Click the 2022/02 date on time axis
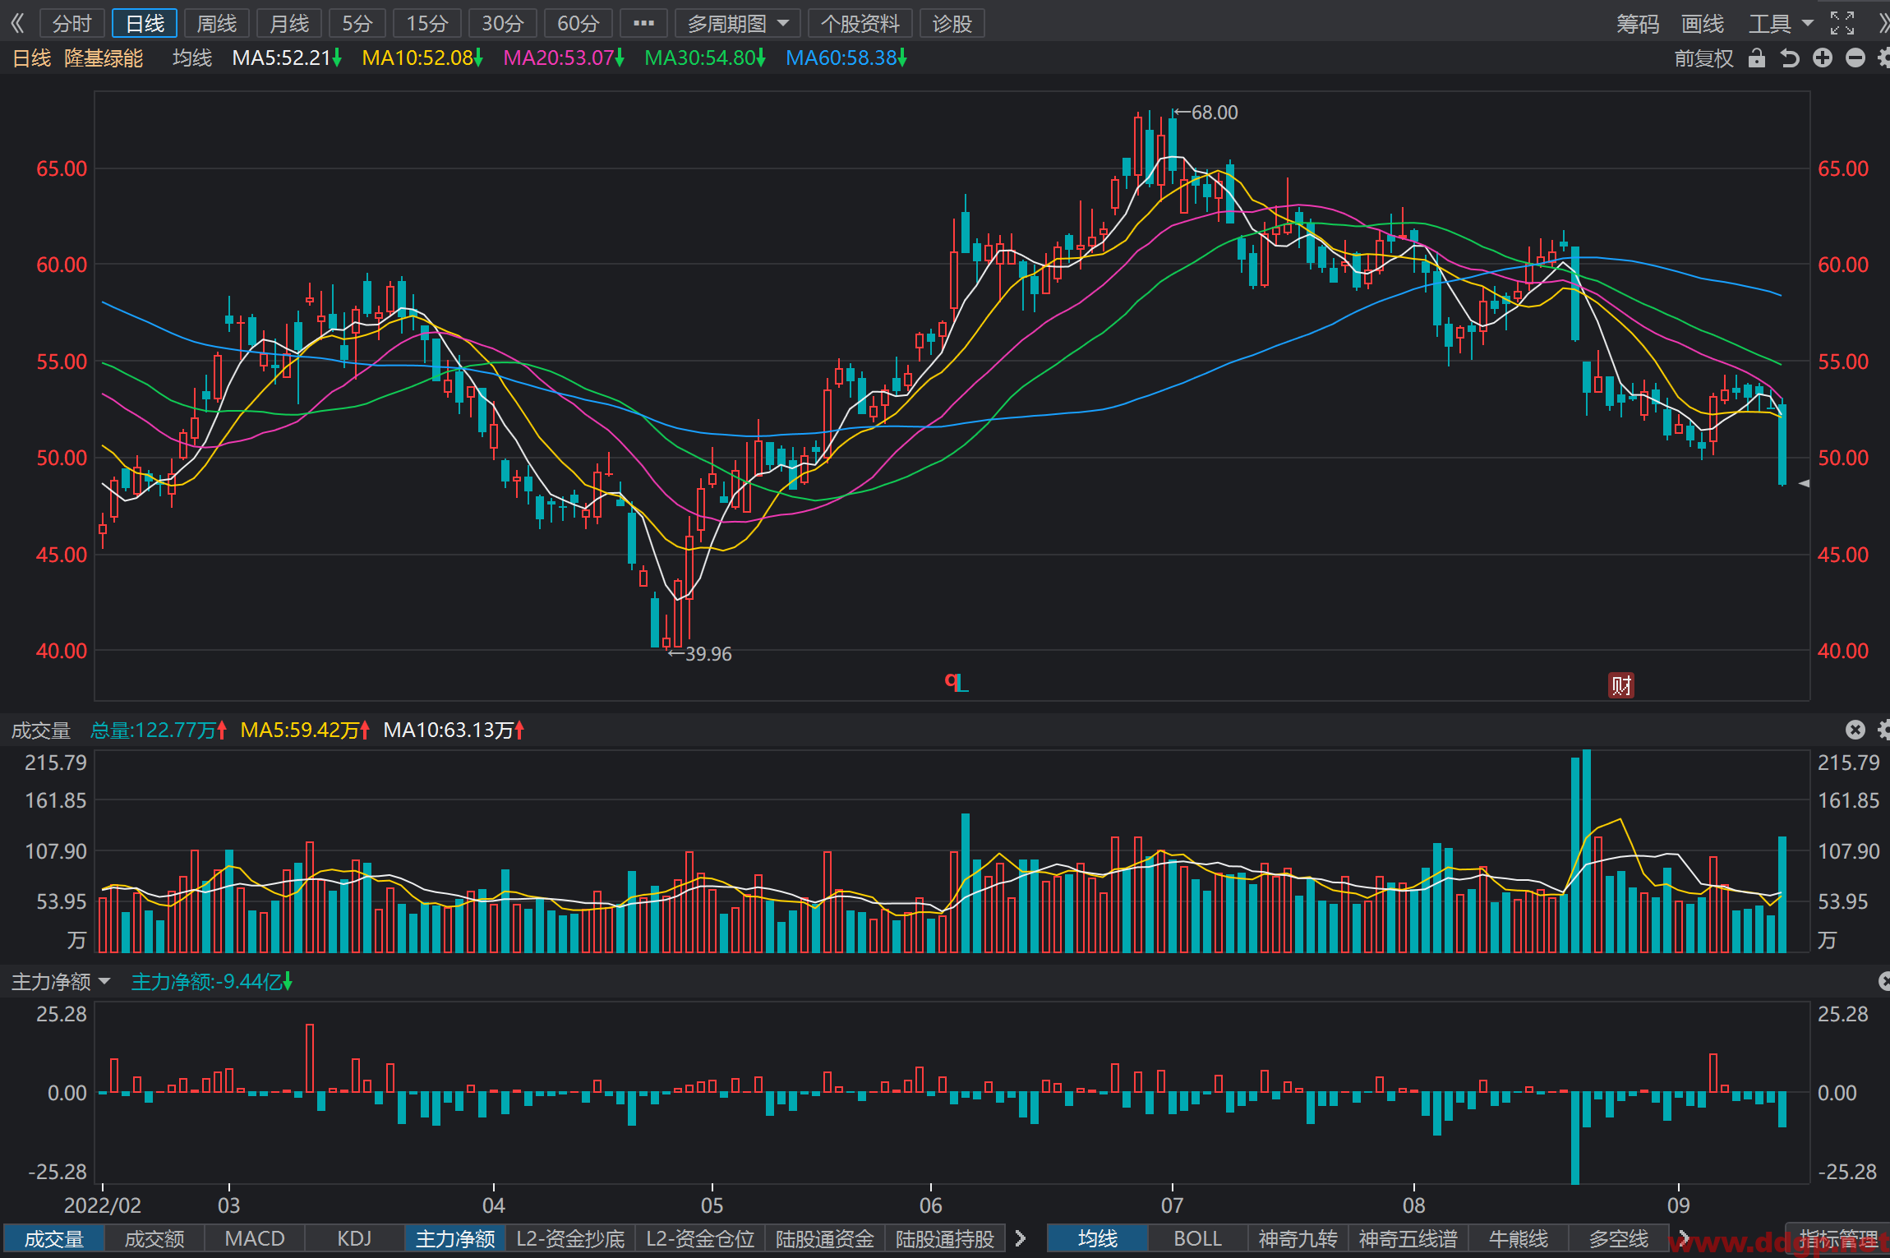Image resolution: width=1890 pixels, height=1258 pixels. tap(103, 1205)
